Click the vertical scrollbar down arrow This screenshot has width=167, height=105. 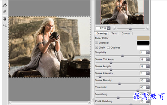click(92, 100)
